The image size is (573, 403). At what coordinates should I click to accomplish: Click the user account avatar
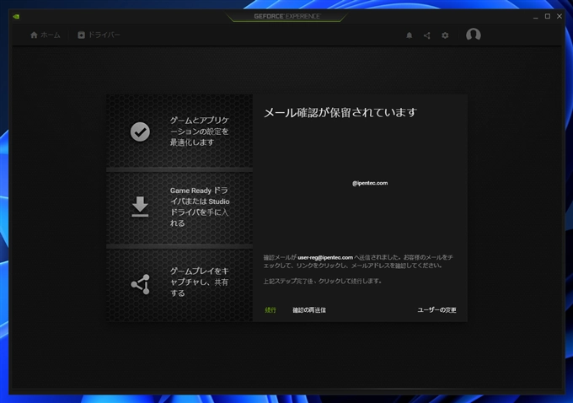pyautogui.click(x=474, y=35)
